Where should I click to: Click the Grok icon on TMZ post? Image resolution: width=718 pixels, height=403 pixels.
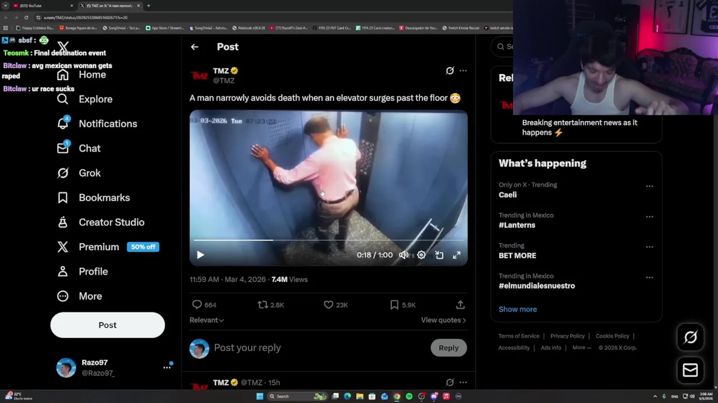[450, 71]
